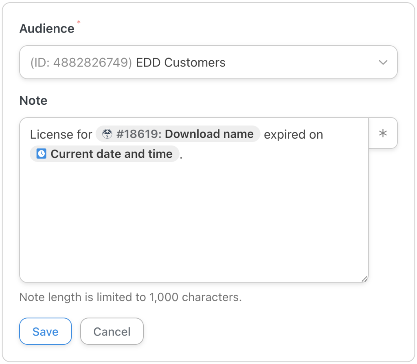Screen dimensions: 417x364
Task: Click the chevron on the Audience selector
Action: 383,62
